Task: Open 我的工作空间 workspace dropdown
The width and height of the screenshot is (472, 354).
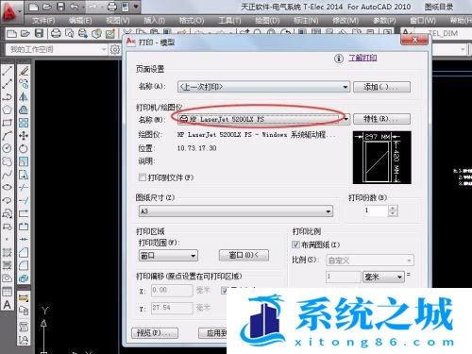Action: 57,49
